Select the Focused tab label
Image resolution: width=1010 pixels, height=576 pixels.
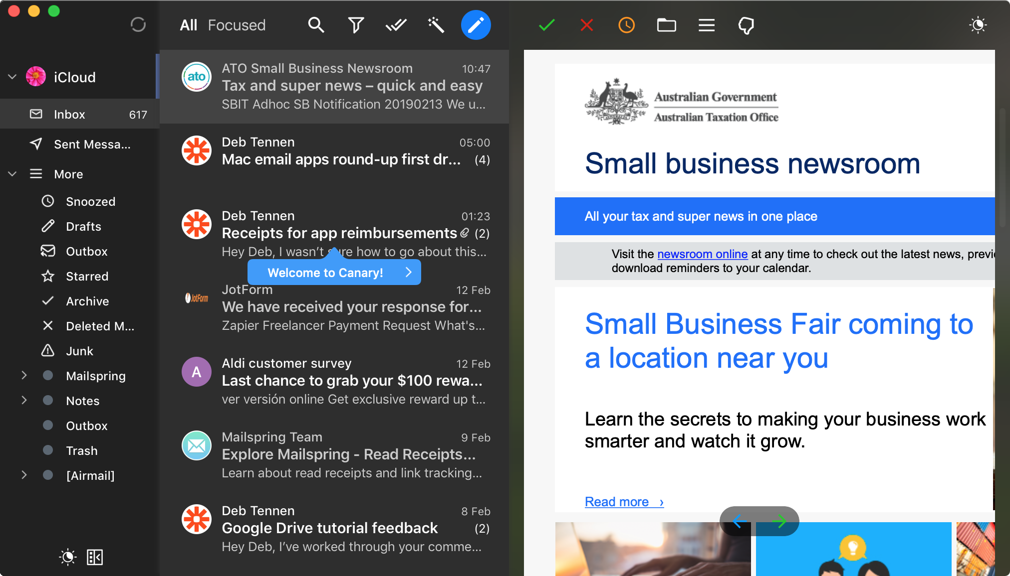coord(238,25)
